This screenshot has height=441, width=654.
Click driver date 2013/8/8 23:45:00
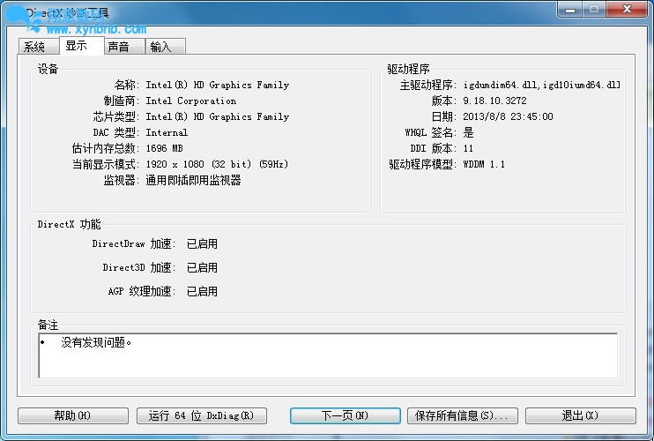click(508, 116)
